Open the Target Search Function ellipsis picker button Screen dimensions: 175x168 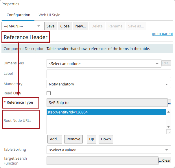click(160, 160)
